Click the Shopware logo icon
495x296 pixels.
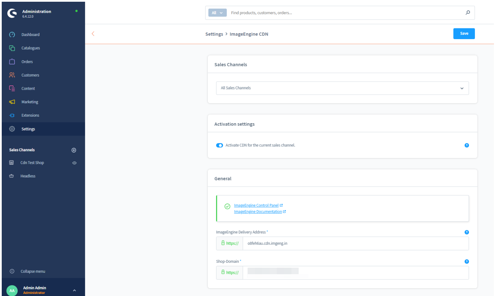(12, 14)
